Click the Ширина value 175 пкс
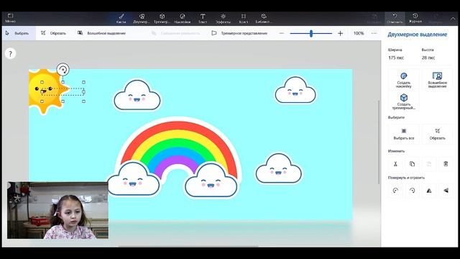 (396, 58)
